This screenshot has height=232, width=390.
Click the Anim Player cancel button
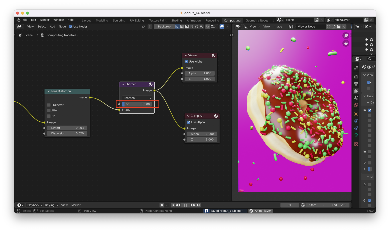click(x=251, y=211)
